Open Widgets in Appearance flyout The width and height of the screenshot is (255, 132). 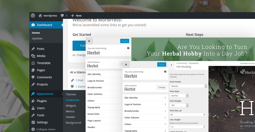[x=71, y=106]
